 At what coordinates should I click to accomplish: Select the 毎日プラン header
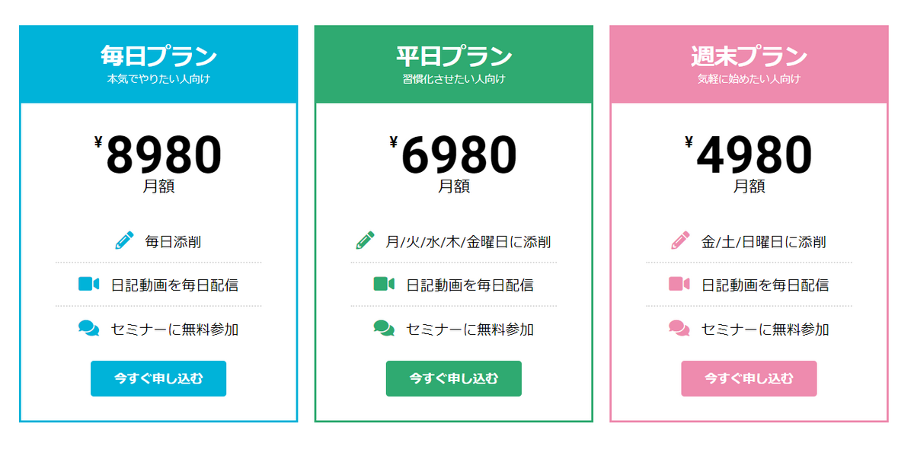tap(158, 64)
